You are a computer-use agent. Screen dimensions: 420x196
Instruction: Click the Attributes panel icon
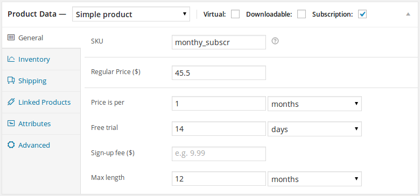11,124
